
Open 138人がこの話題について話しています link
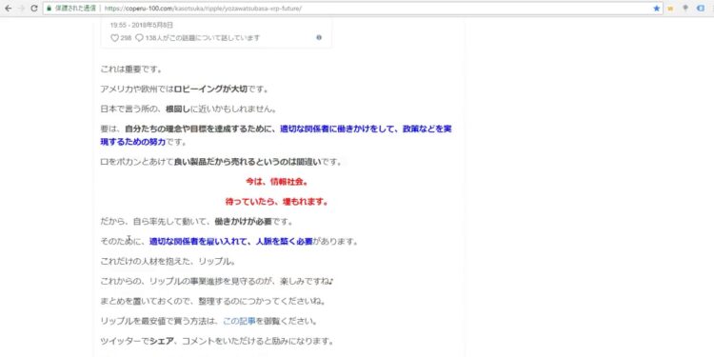[203, 38]
